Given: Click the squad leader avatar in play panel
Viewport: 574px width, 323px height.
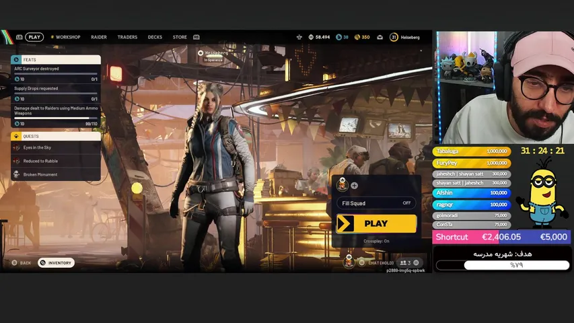Looking at the screenshot, I should click(x=343, y=184).
